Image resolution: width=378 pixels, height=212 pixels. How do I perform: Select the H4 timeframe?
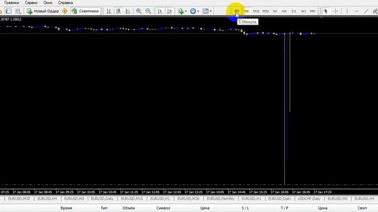click(284, 11)
